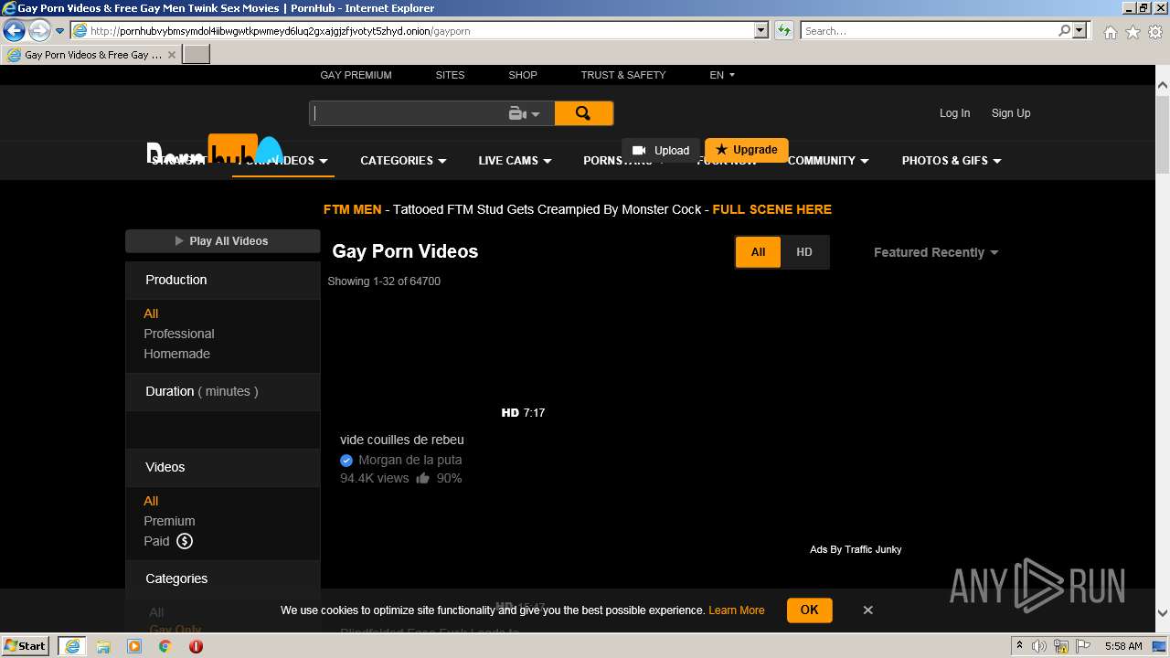Click the page scrollbar down arrow
Image resolution: width=1170 pixels, height=658 pixels.
1162,614
